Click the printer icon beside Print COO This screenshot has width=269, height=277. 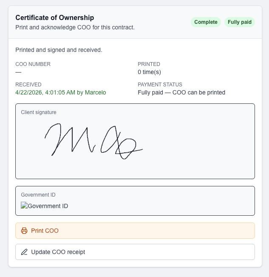(x=24, y=231)
